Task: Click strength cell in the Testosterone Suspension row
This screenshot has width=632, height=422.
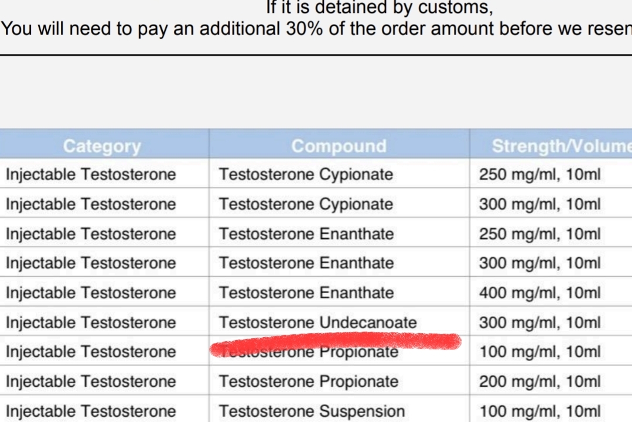Action: tap(539, 411)
